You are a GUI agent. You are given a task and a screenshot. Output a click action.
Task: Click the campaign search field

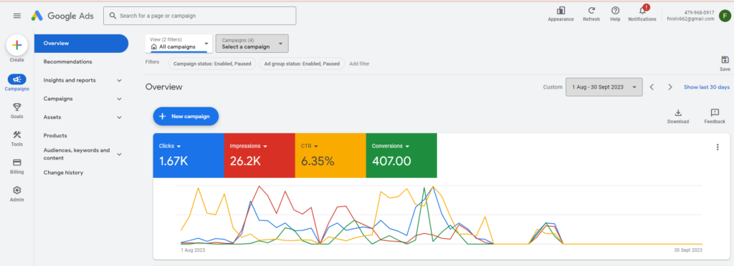(200, 16)
